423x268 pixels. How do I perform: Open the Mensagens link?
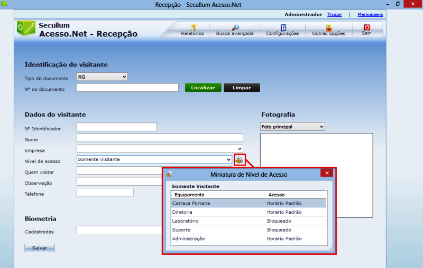(370, 14)
